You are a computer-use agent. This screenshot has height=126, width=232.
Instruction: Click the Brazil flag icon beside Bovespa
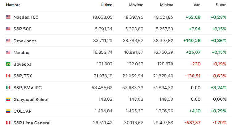click(8, 64)
